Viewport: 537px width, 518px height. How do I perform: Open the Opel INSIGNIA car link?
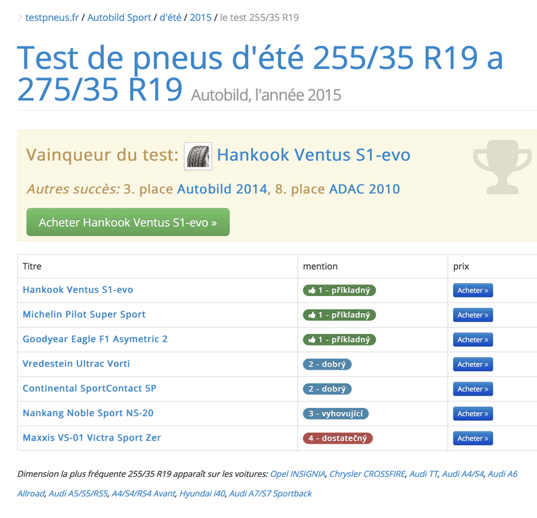tap(298, 474)
